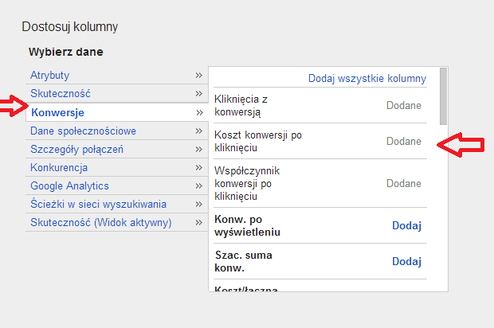Viewport: 494px width, 328px height.
Task: Expand Konwersje using its chevron arrow
Action: click(199, 112)
